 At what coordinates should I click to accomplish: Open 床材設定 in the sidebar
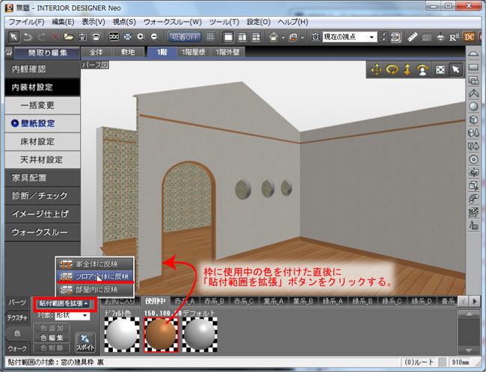click(x=41, y=141)
